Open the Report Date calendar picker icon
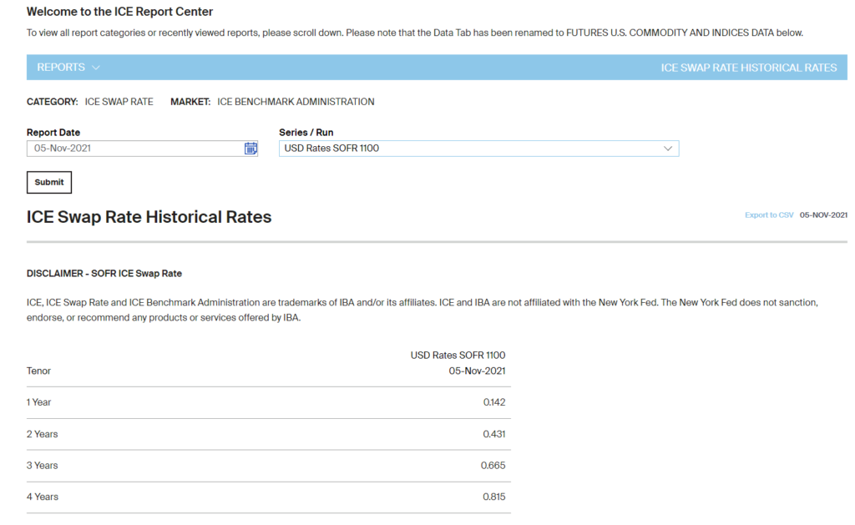 pos(250,149)
